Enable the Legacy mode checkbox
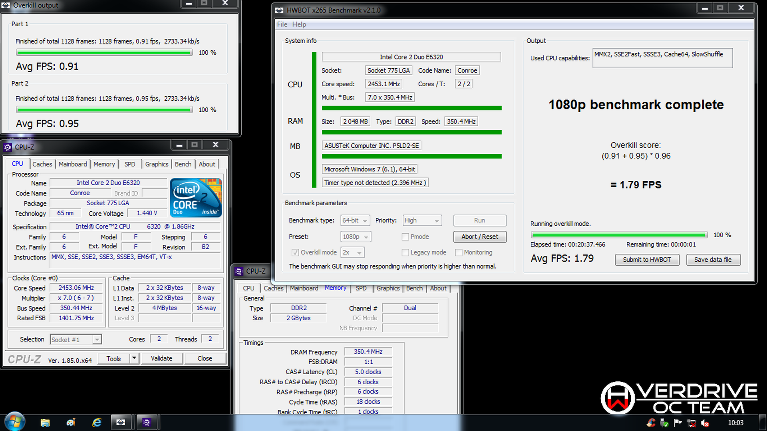 click(x=405, y=252)
